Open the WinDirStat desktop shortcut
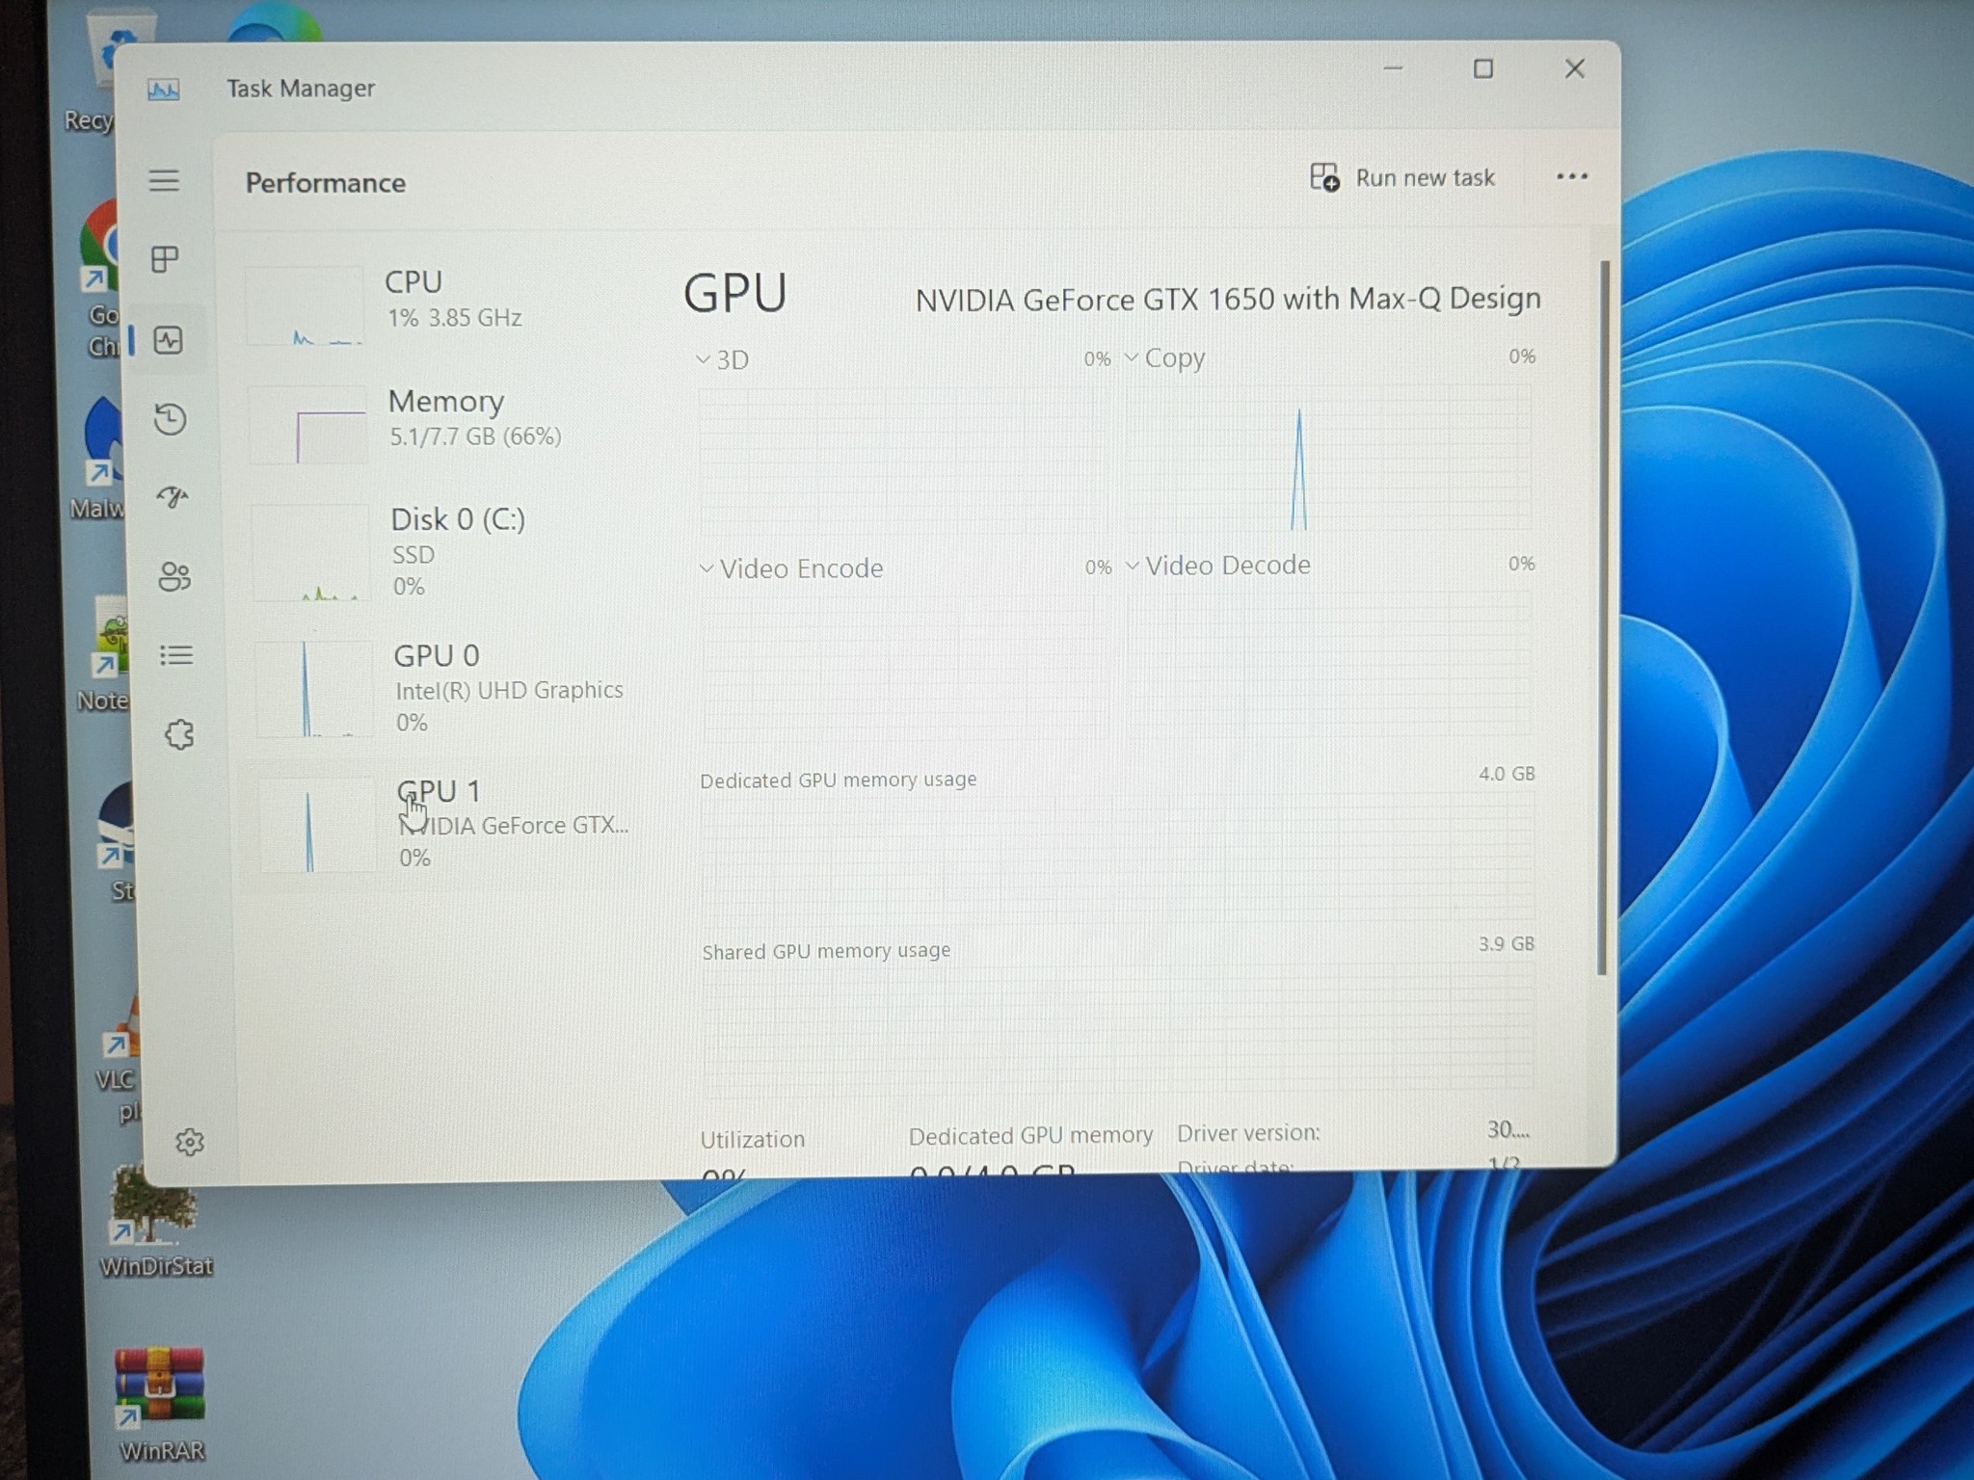The image size is (1974, 1480). 154,1221
